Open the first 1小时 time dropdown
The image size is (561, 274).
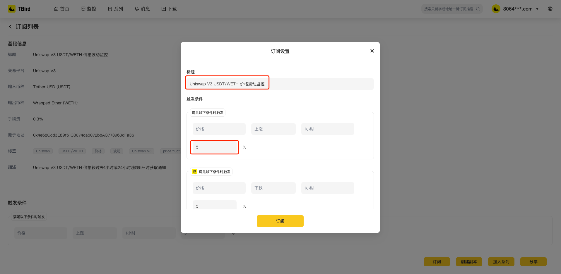(x=327, y=129)
